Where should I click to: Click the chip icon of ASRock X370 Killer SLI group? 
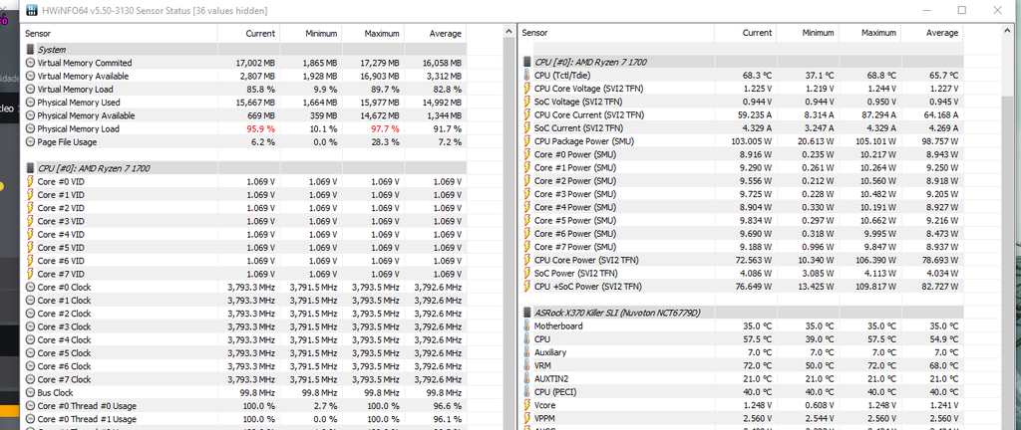point(527,313)
